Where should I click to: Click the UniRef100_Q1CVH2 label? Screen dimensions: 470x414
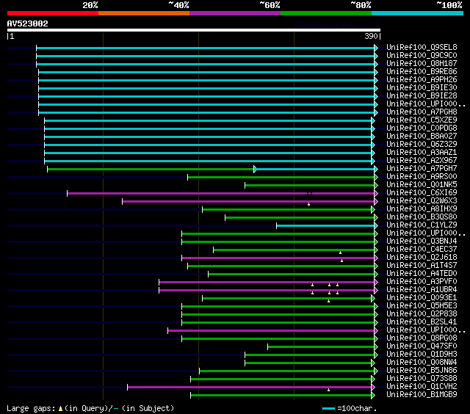422,387
